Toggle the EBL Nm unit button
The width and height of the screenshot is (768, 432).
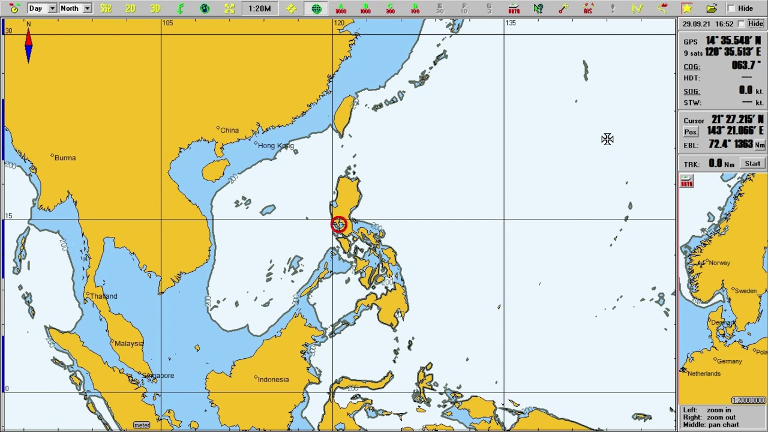coord(760,145)
